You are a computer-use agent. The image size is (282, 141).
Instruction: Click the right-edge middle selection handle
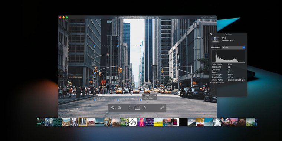[141, 73]
